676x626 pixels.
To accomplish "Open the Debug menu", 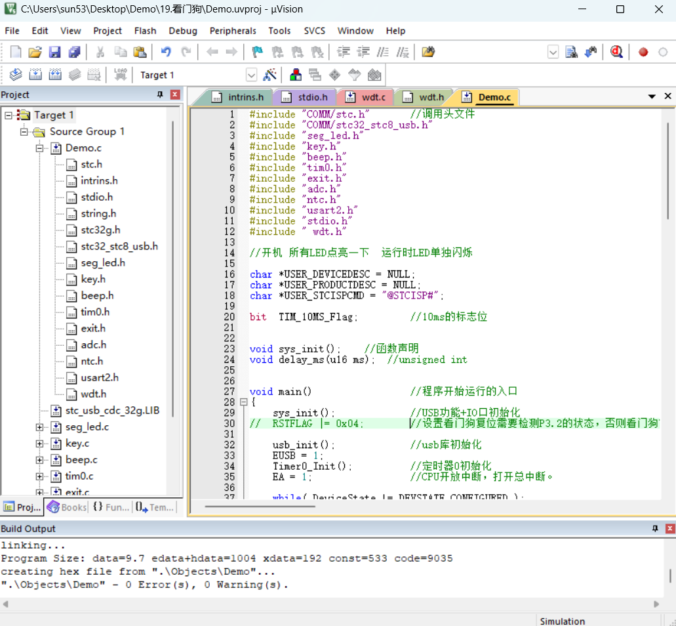I will click(183, 31).
